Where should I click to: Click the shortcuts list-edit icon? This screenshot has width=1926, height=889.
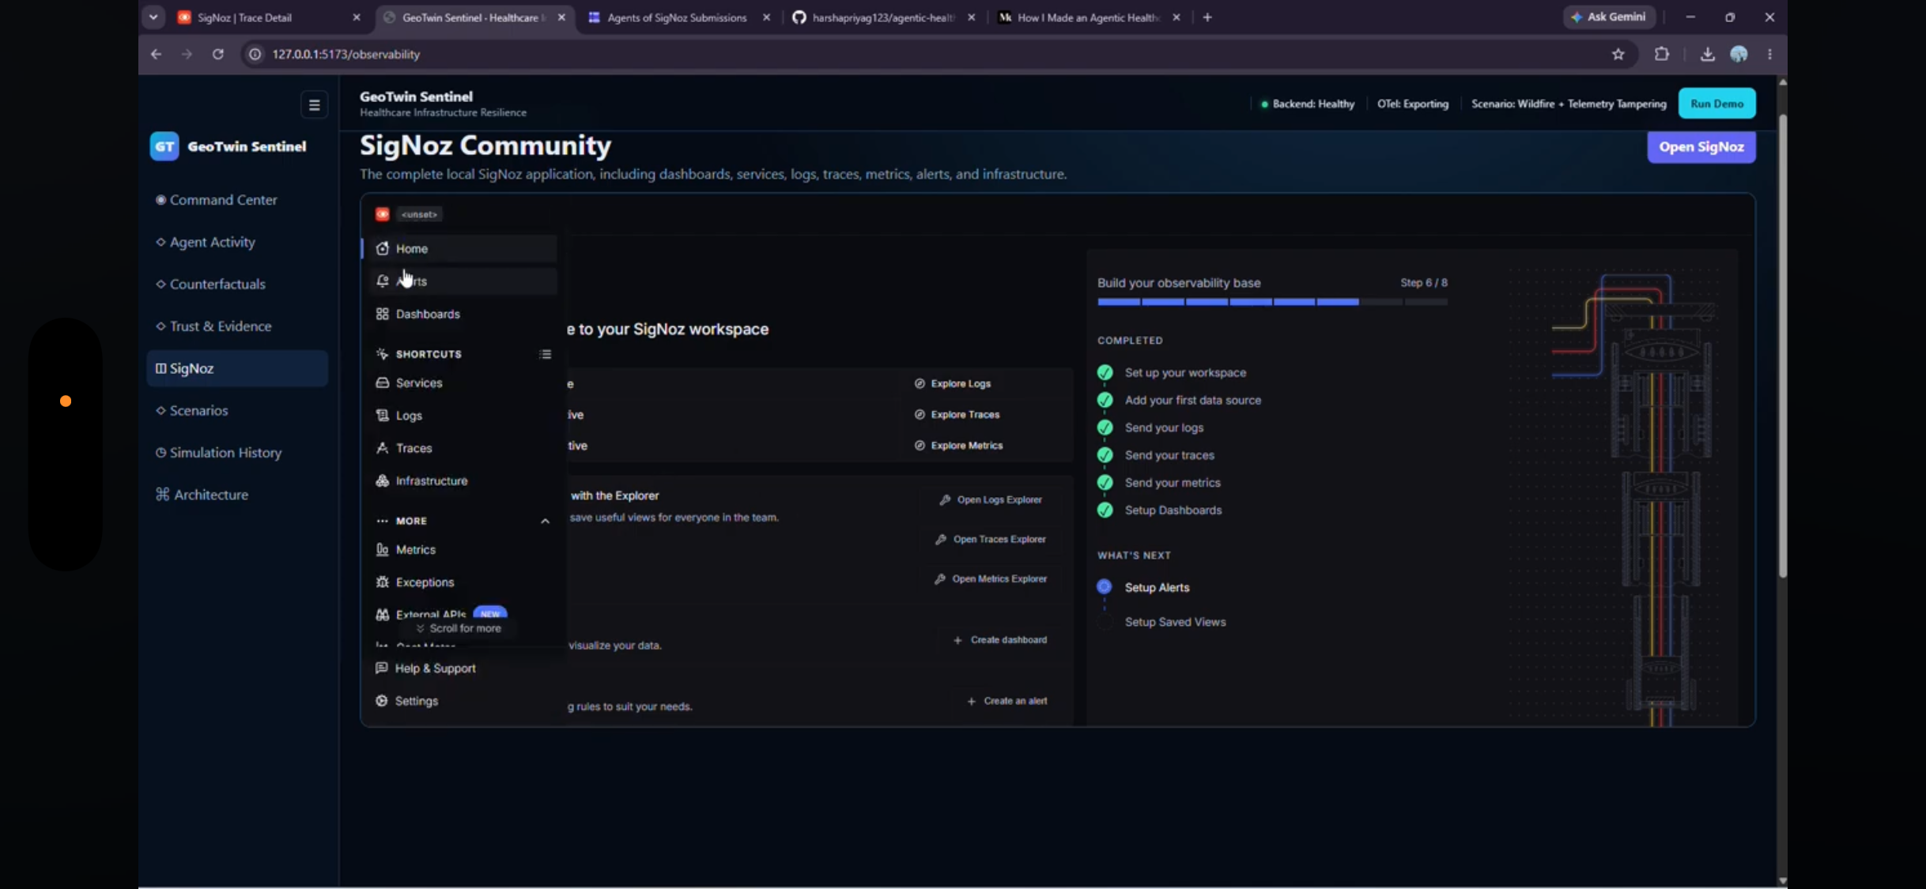point(546,354)
